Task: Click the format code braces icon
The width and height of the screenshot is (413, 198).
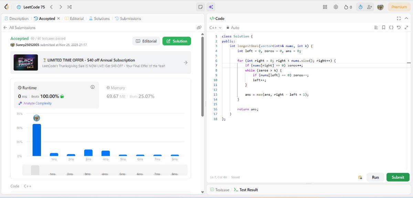Action: pos(391,27)
